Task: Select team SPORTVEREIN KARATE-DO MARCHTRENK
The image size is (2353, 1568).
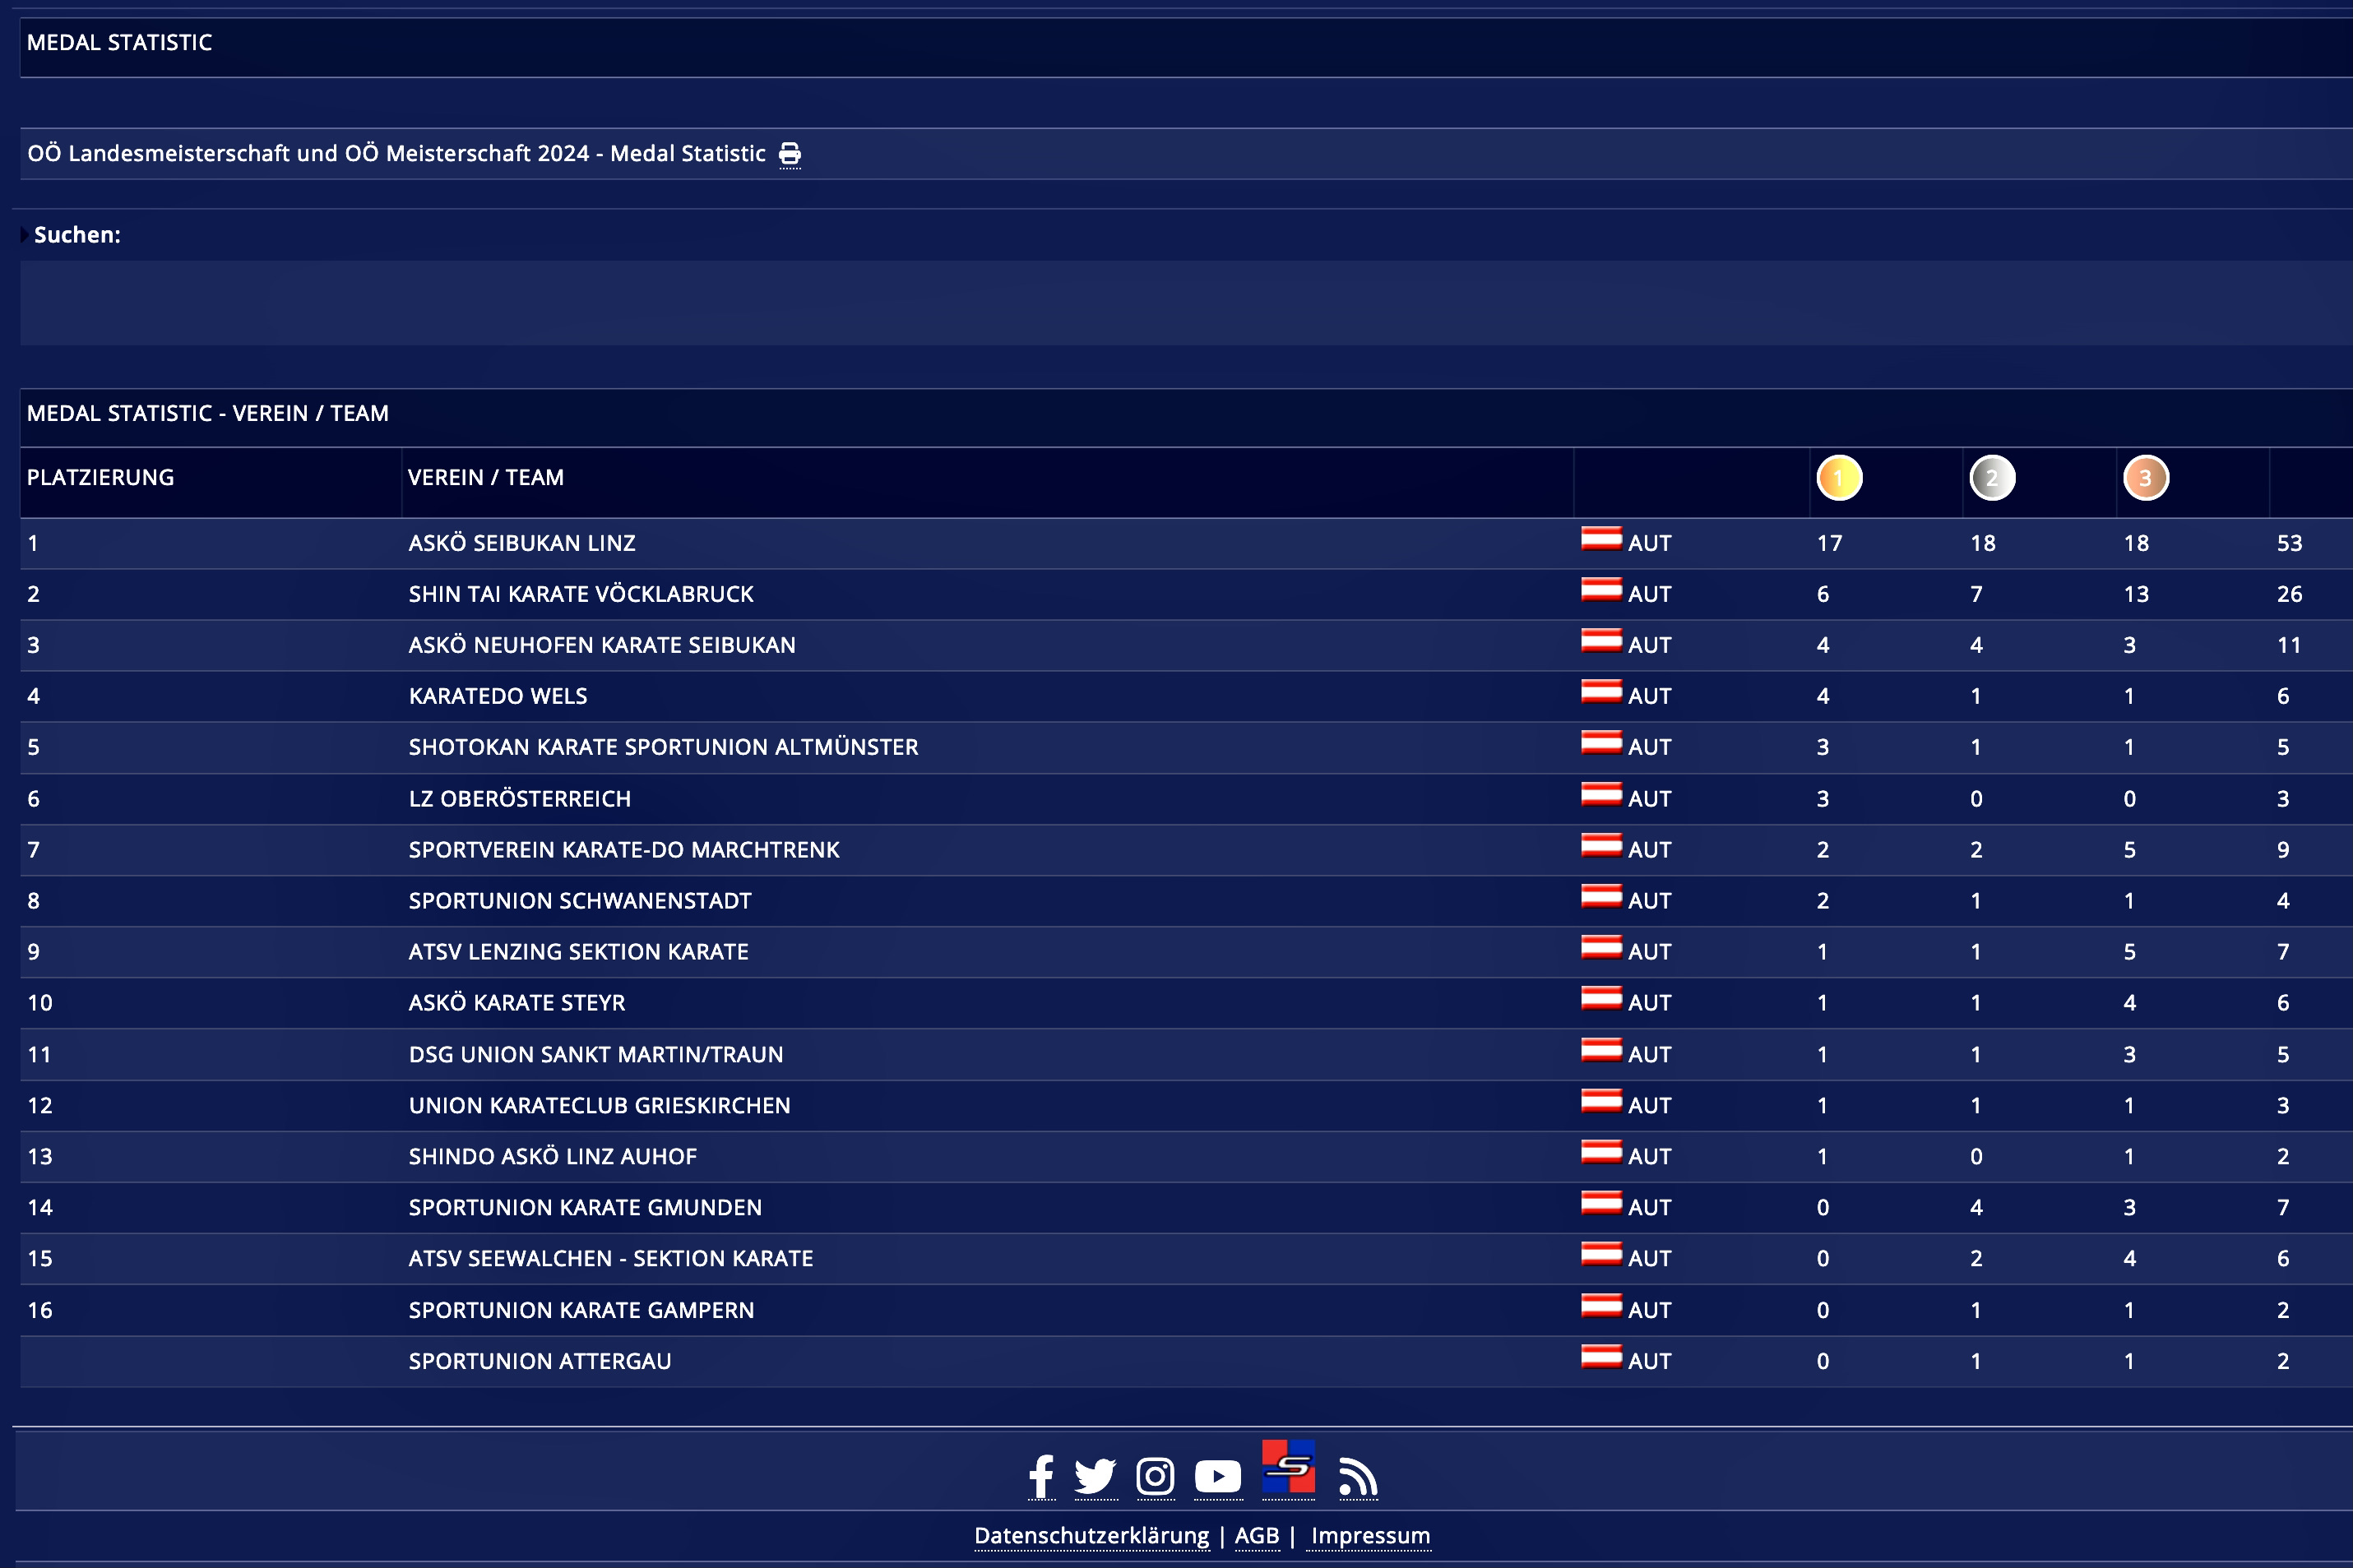Action: pyautogui.click(x=624, y=850)
